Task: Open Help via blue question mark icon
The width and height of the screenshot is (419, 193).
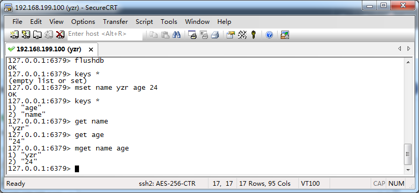Action: pos(269,35)
